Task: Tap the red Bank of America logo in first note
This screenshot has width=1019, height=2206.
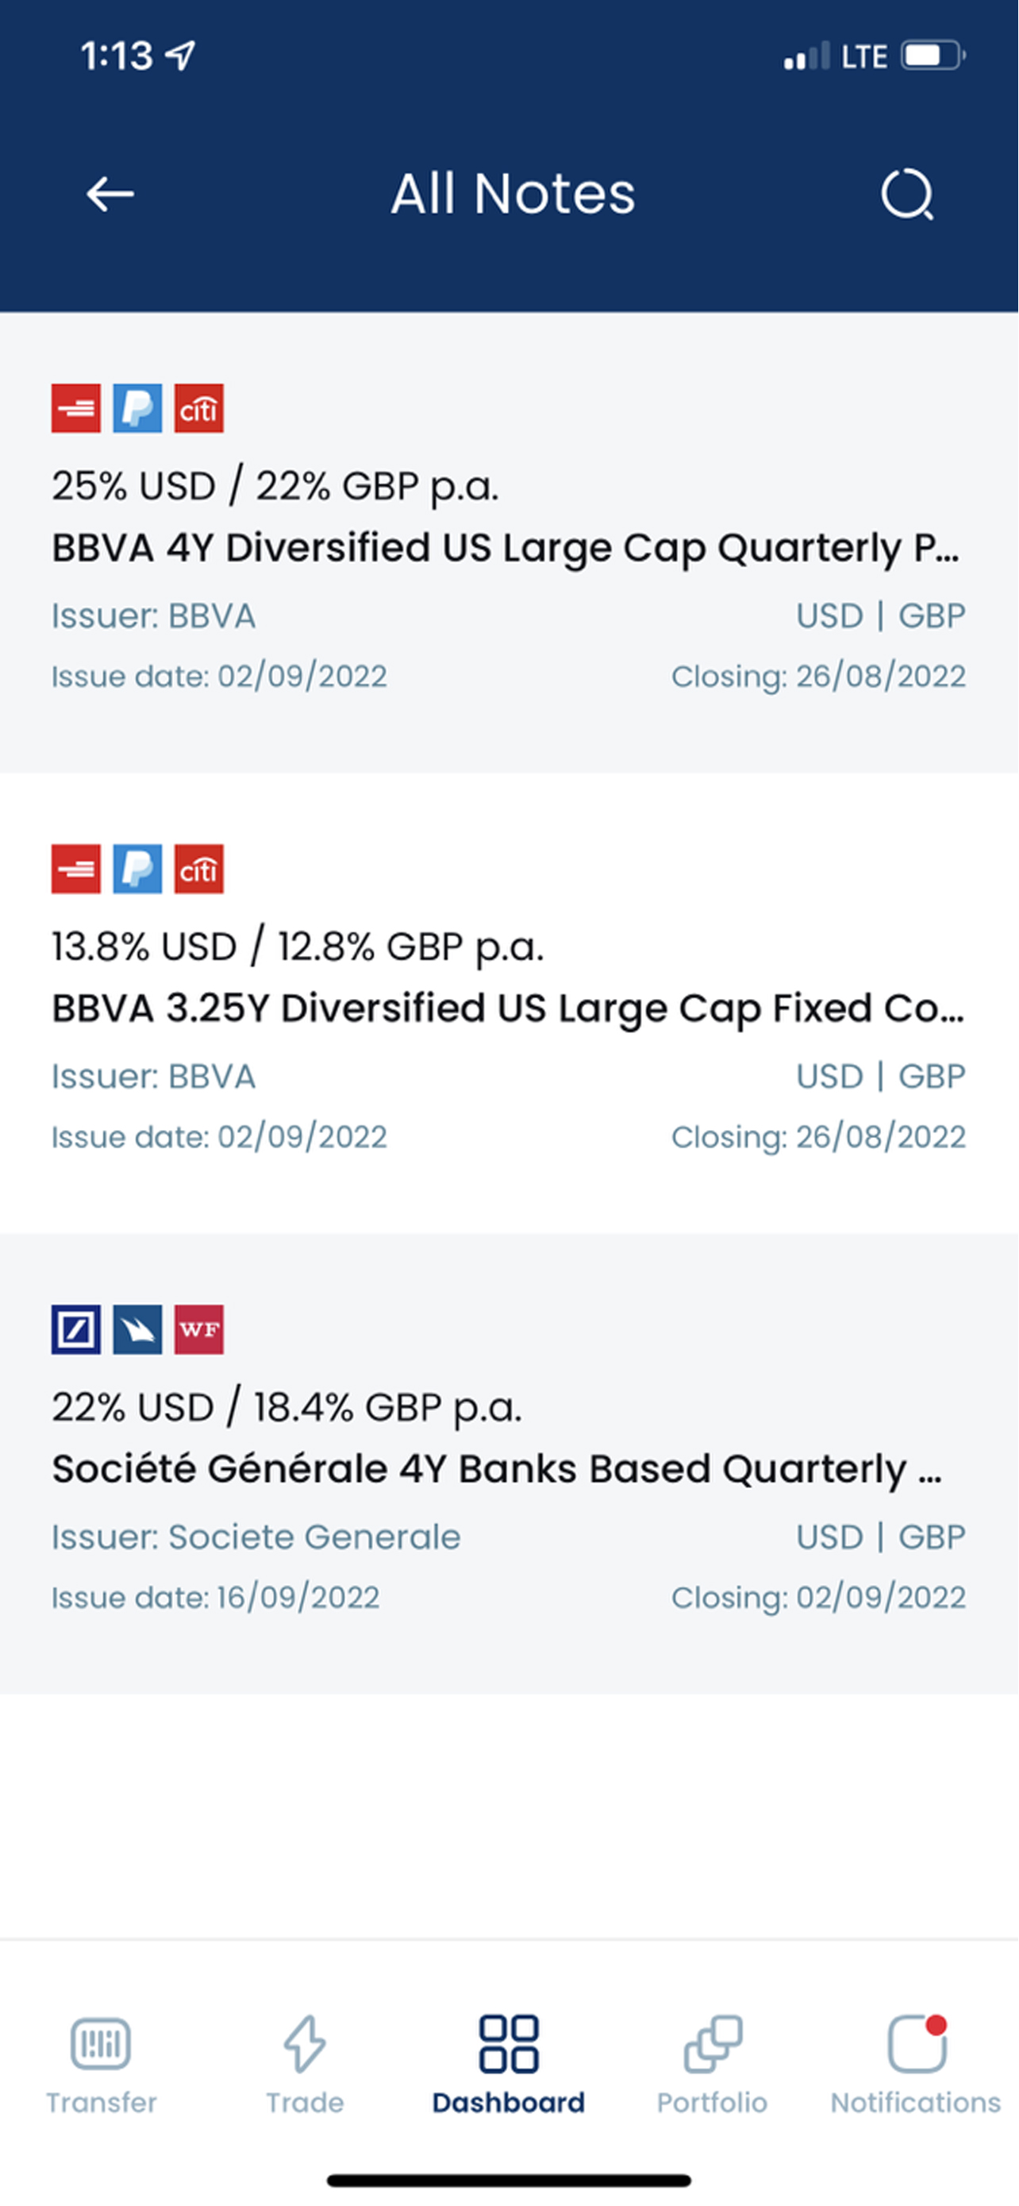Action: (x=76, y=408)
